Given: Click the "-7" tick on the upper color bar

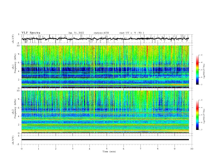Looking at the screenshot, I should click(201, 85).
